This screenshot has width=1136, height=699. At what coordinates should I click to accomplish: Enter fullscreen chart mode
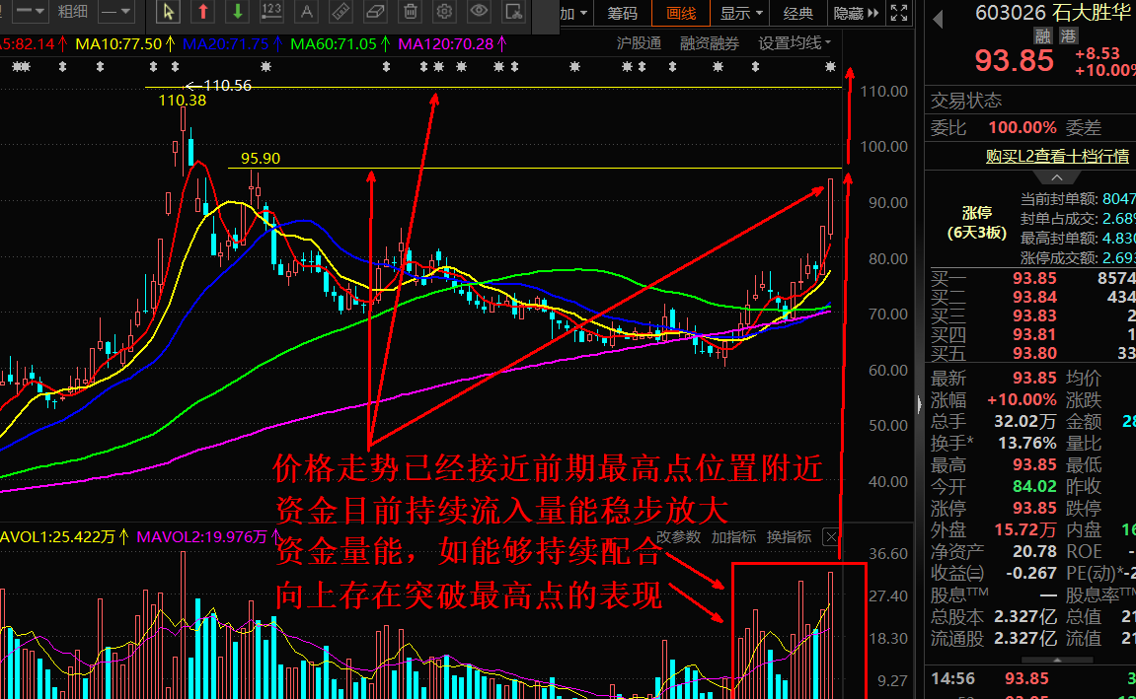pos(899,12)
